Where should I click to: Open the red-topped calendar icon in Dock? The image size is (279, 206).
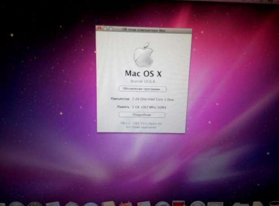(x=178, y=204)
